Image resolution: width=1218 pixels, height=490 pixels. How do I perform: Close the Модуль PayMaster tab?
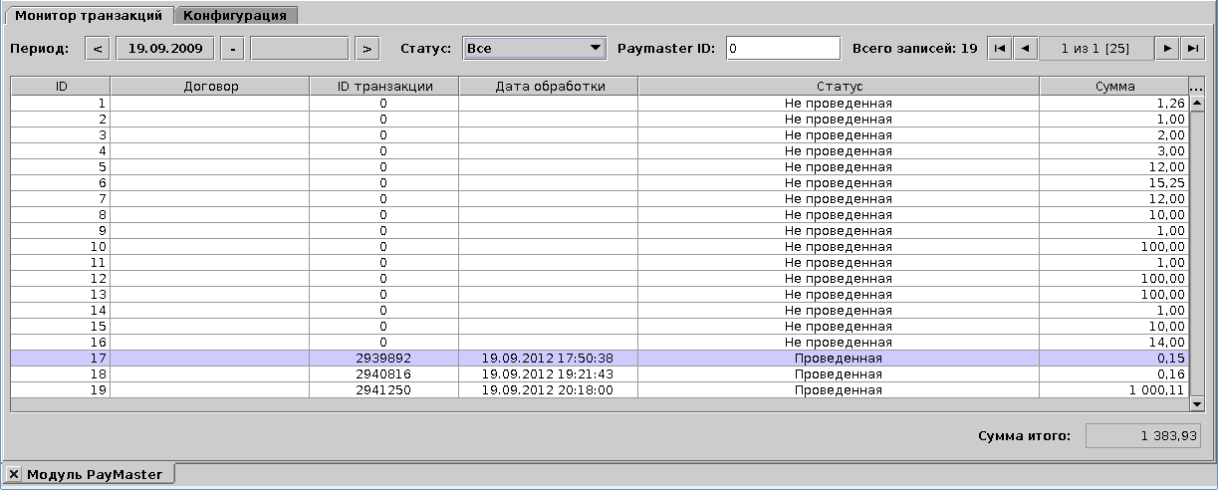(14, 474)
